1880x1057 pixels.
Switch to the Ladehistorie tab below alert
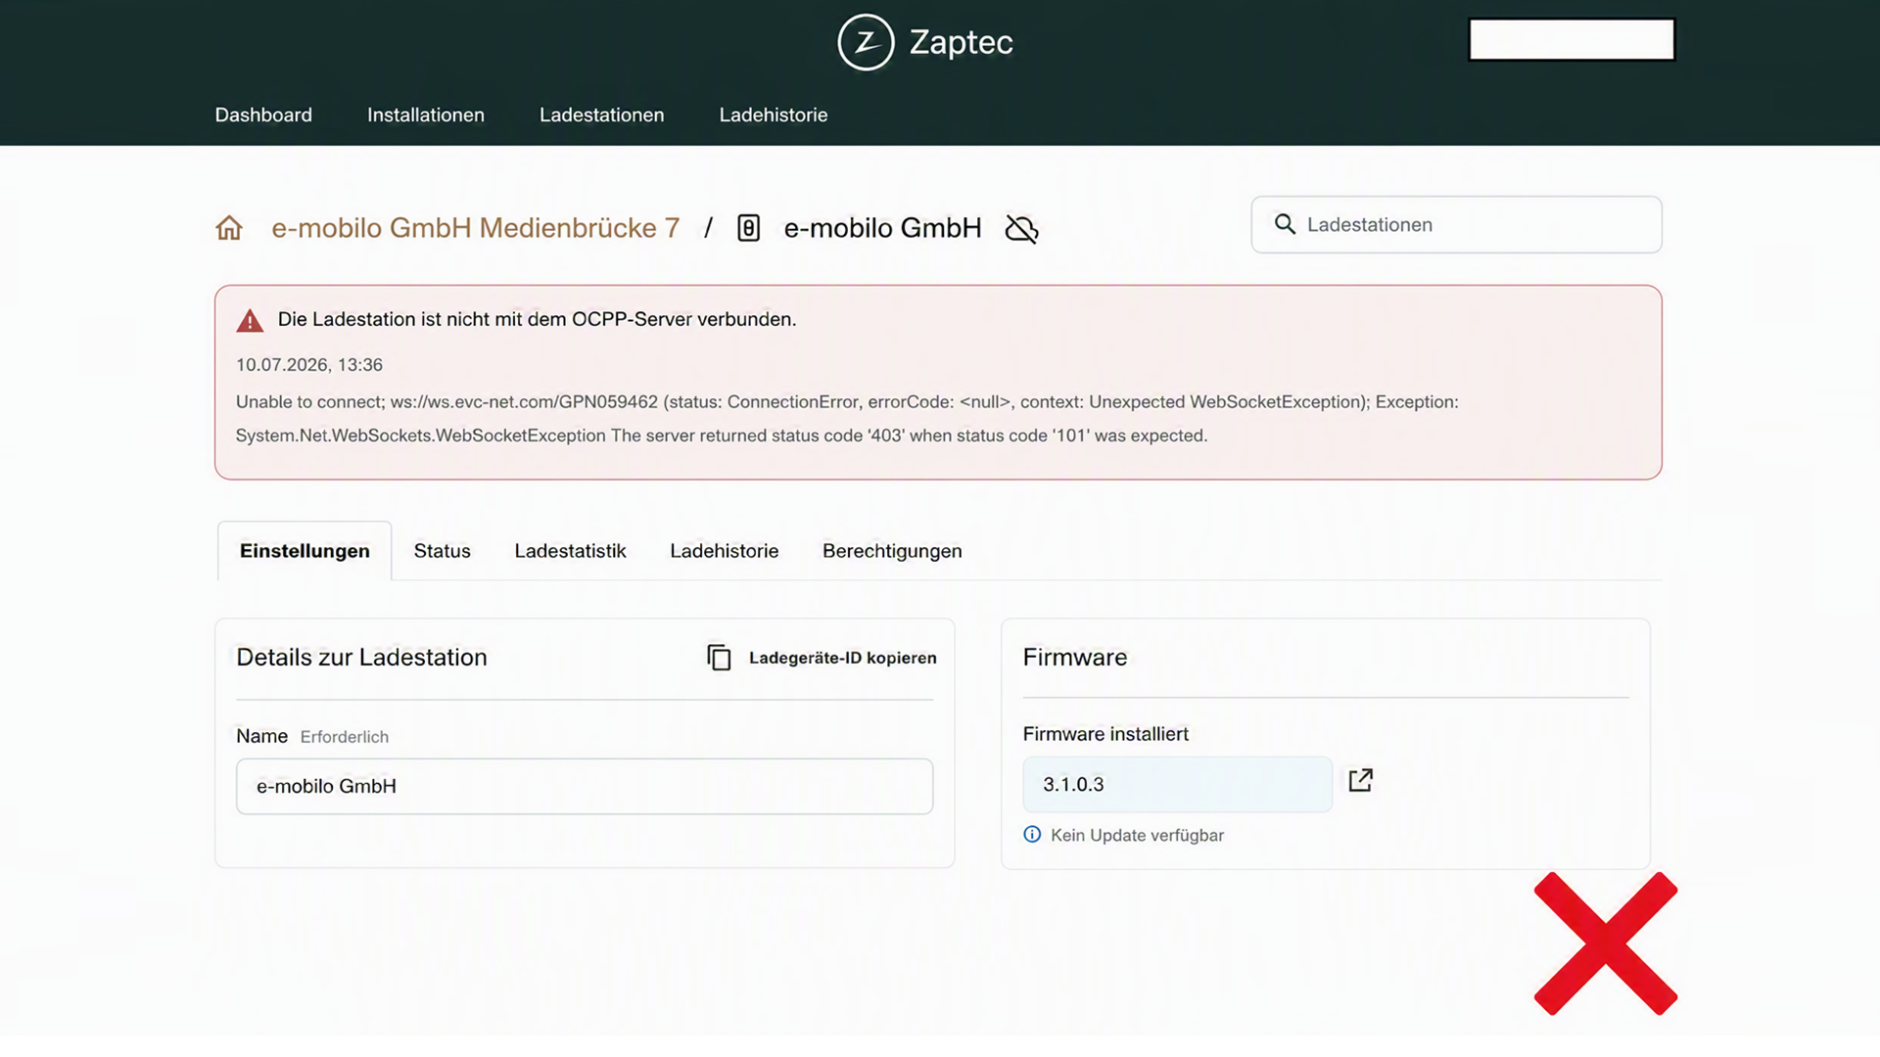(x=725, y=551)
